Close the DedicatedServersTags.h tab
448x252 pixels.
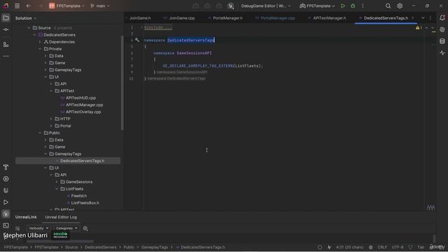pyautogui.click(x=412, y=18)
